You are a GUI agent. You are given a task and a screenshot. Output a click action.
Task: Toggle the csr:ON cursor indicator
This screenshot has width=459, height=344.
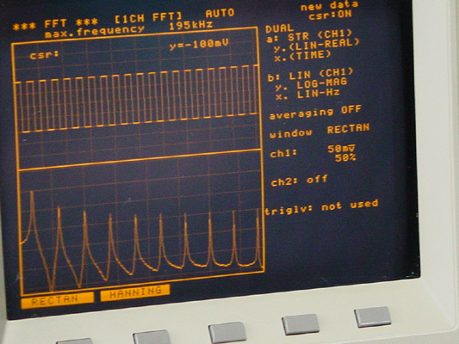(330, 15)
